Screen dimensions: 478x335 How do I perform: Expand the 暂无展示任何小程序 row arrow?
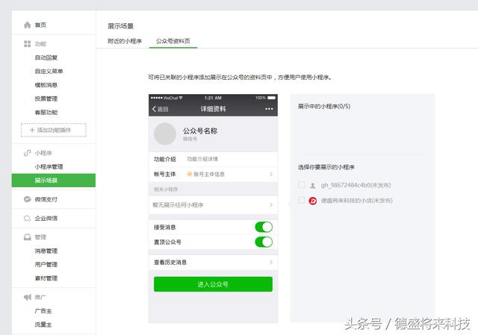[270, 204]
